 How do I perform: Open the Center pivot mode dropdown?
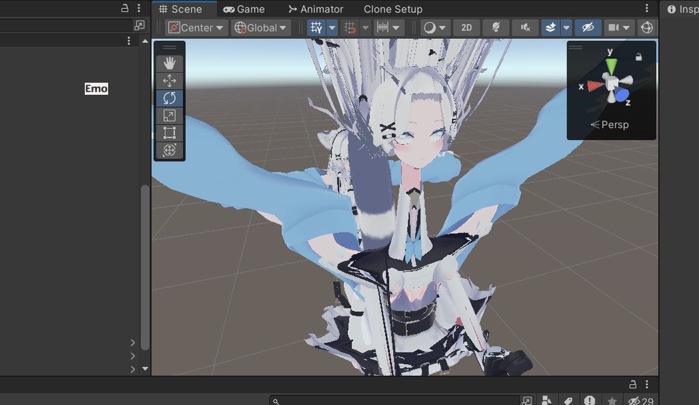(196, 27)
